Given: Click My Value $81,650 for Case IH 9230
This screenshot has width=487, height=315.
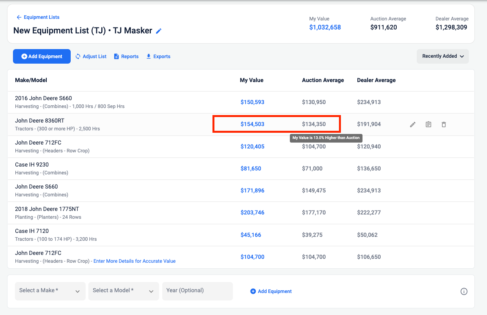Looking at the screenshot, I should pos(251,168).
